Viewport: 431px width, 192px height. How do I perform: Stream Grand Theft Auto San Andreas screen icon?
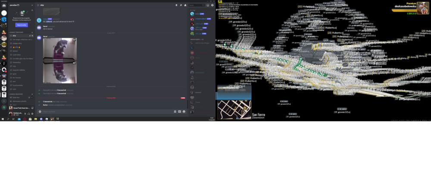32,108
